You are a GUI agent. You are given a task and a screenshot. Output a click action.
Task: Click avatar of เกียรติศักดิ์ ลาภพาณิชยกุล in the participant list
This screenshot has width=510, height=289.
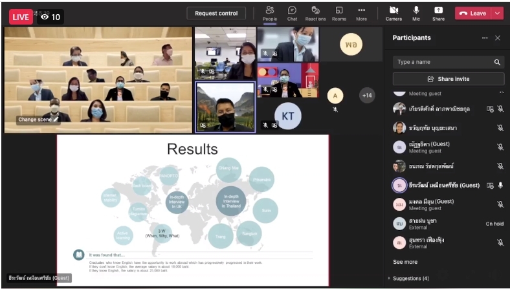click(x=399, y=109)
